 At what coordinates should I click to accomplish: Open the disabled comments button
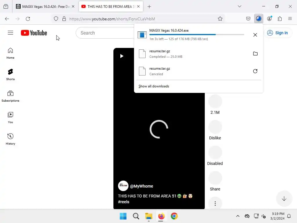click(x=215, y=152)
